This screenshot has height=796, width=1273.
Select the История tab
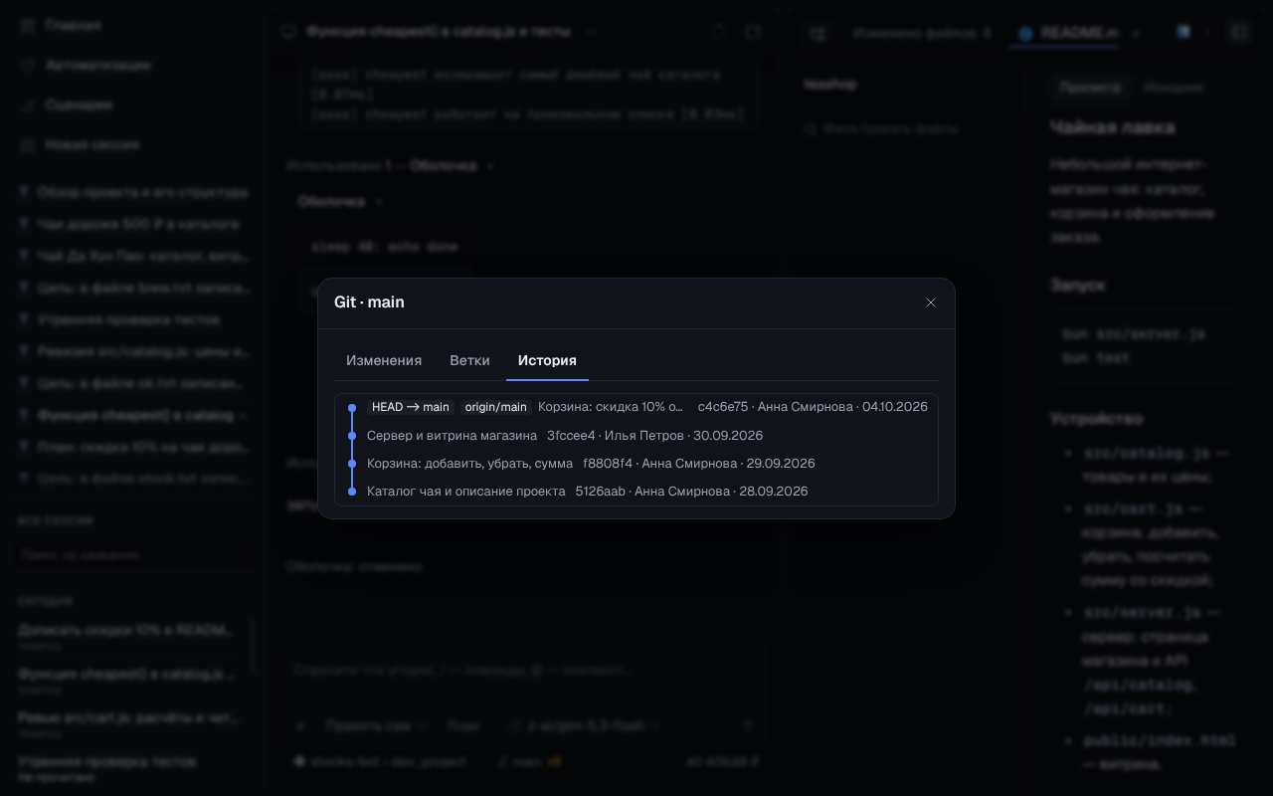[547, 360]
